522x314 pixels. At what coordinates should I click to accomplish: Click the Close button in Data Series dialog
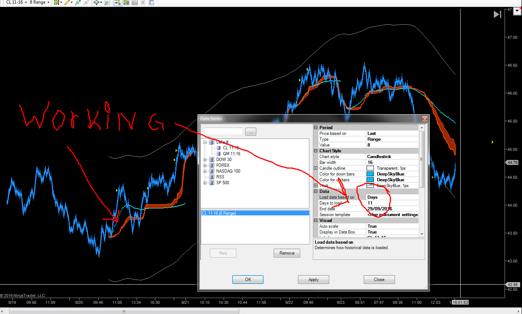point(379,280)
